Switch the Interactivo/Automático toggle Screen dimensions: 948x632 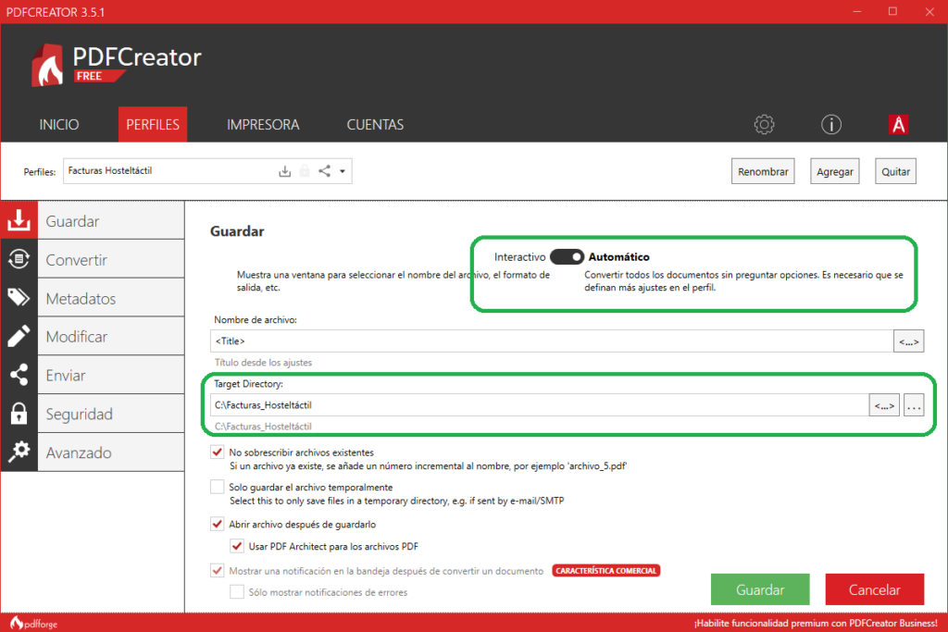(x=567, y=256)
